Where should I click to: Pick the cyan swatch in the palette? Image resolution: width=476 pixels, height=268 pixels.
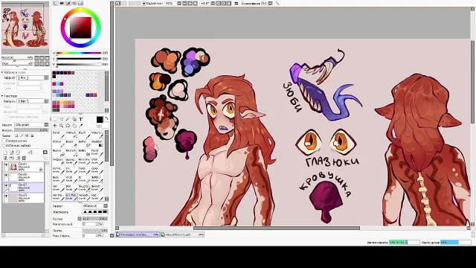pyautogui.click(x=58, y=84)
